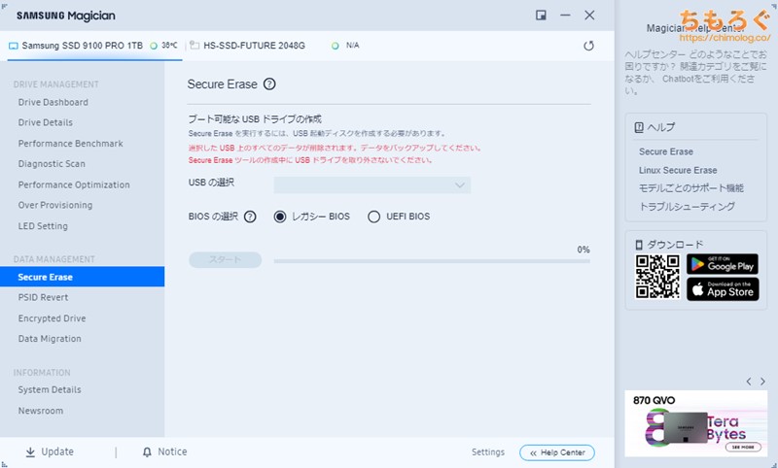Viewport: 778px width, 468px height.
Task: Click the Samsung SSD 9100 PRO drive icon
Action: (x=14, y=46)
